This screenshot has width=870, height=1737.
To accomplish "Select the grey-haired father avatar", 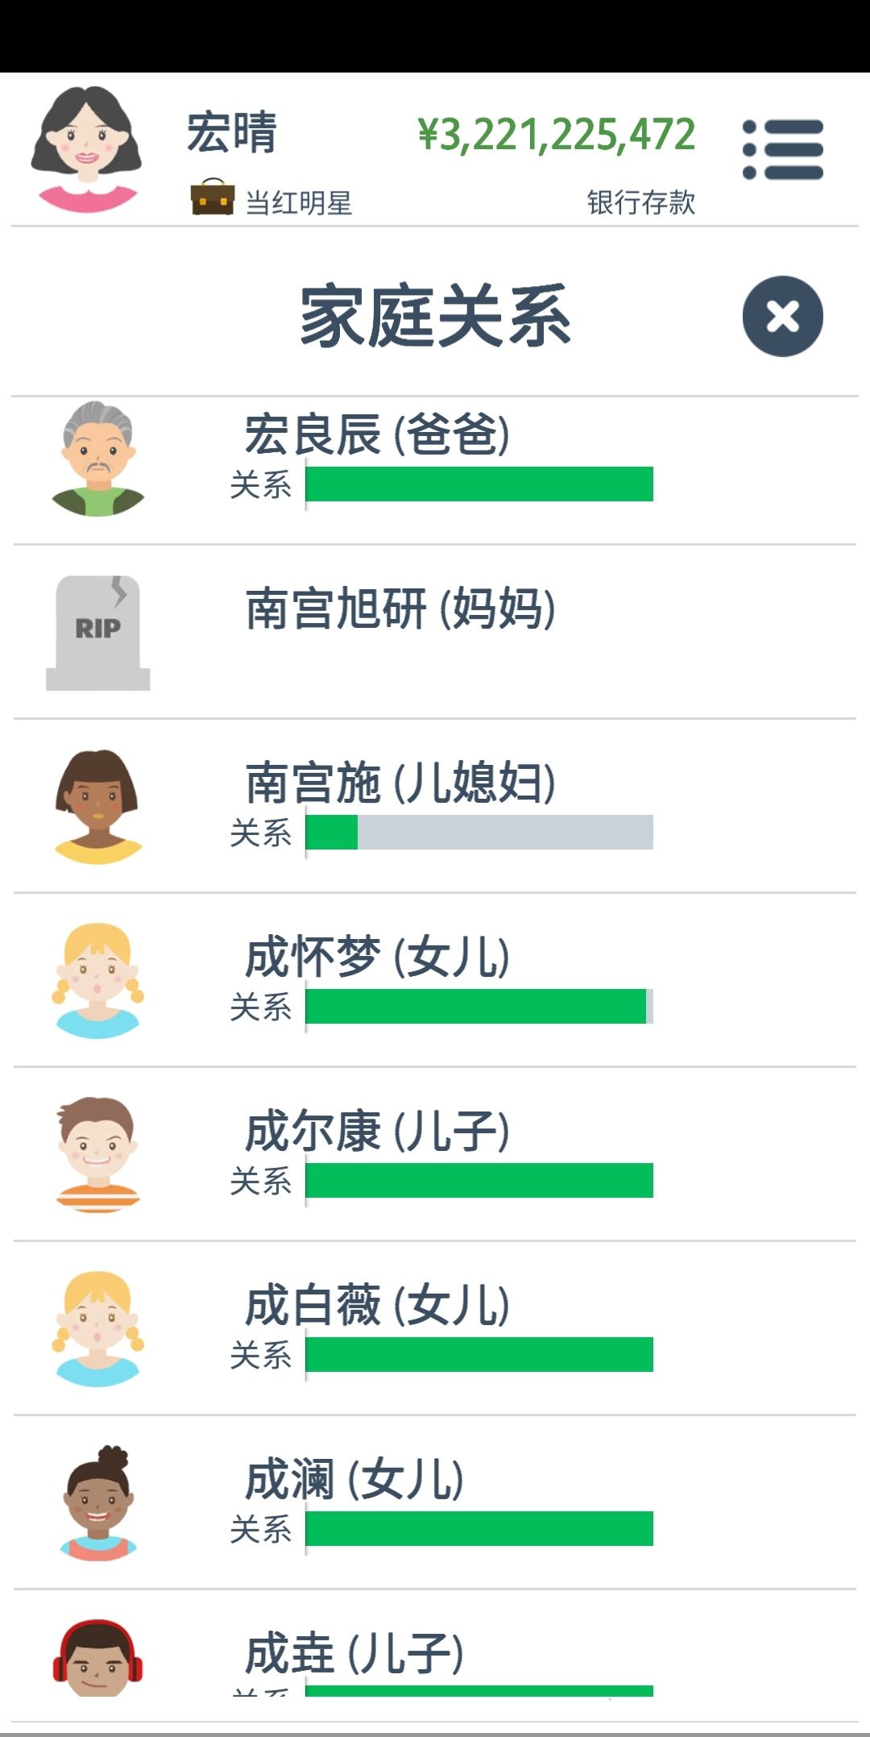I will click(x=98, y=458).
